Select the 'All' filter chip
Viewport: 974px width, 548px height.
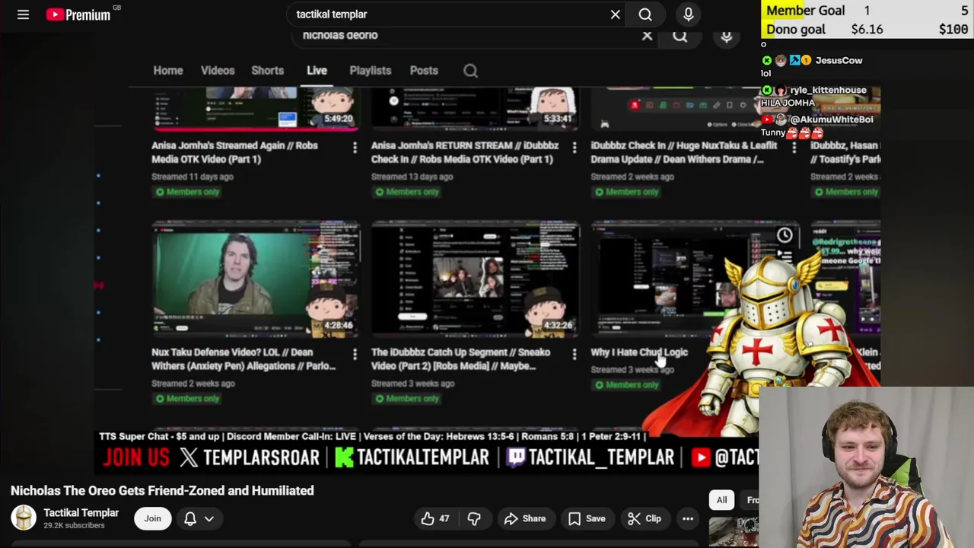click(721, 500)
